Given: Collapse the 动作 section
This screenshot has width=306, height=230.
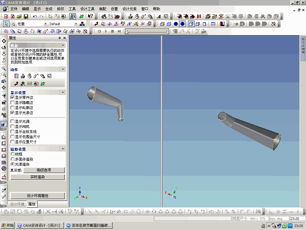Looking at the screenshot, I should (63, 69).
